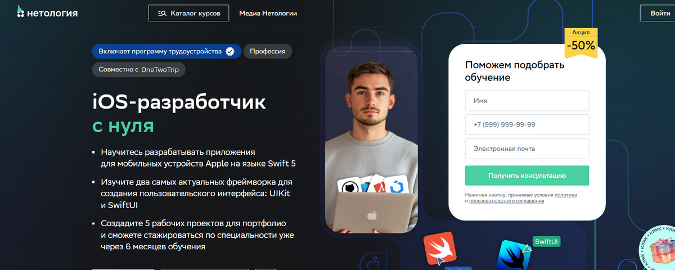Screen dimensions: 675x270
Task: Click the GitHub sticker on the laptop
Action: click(x=348, y=188)
